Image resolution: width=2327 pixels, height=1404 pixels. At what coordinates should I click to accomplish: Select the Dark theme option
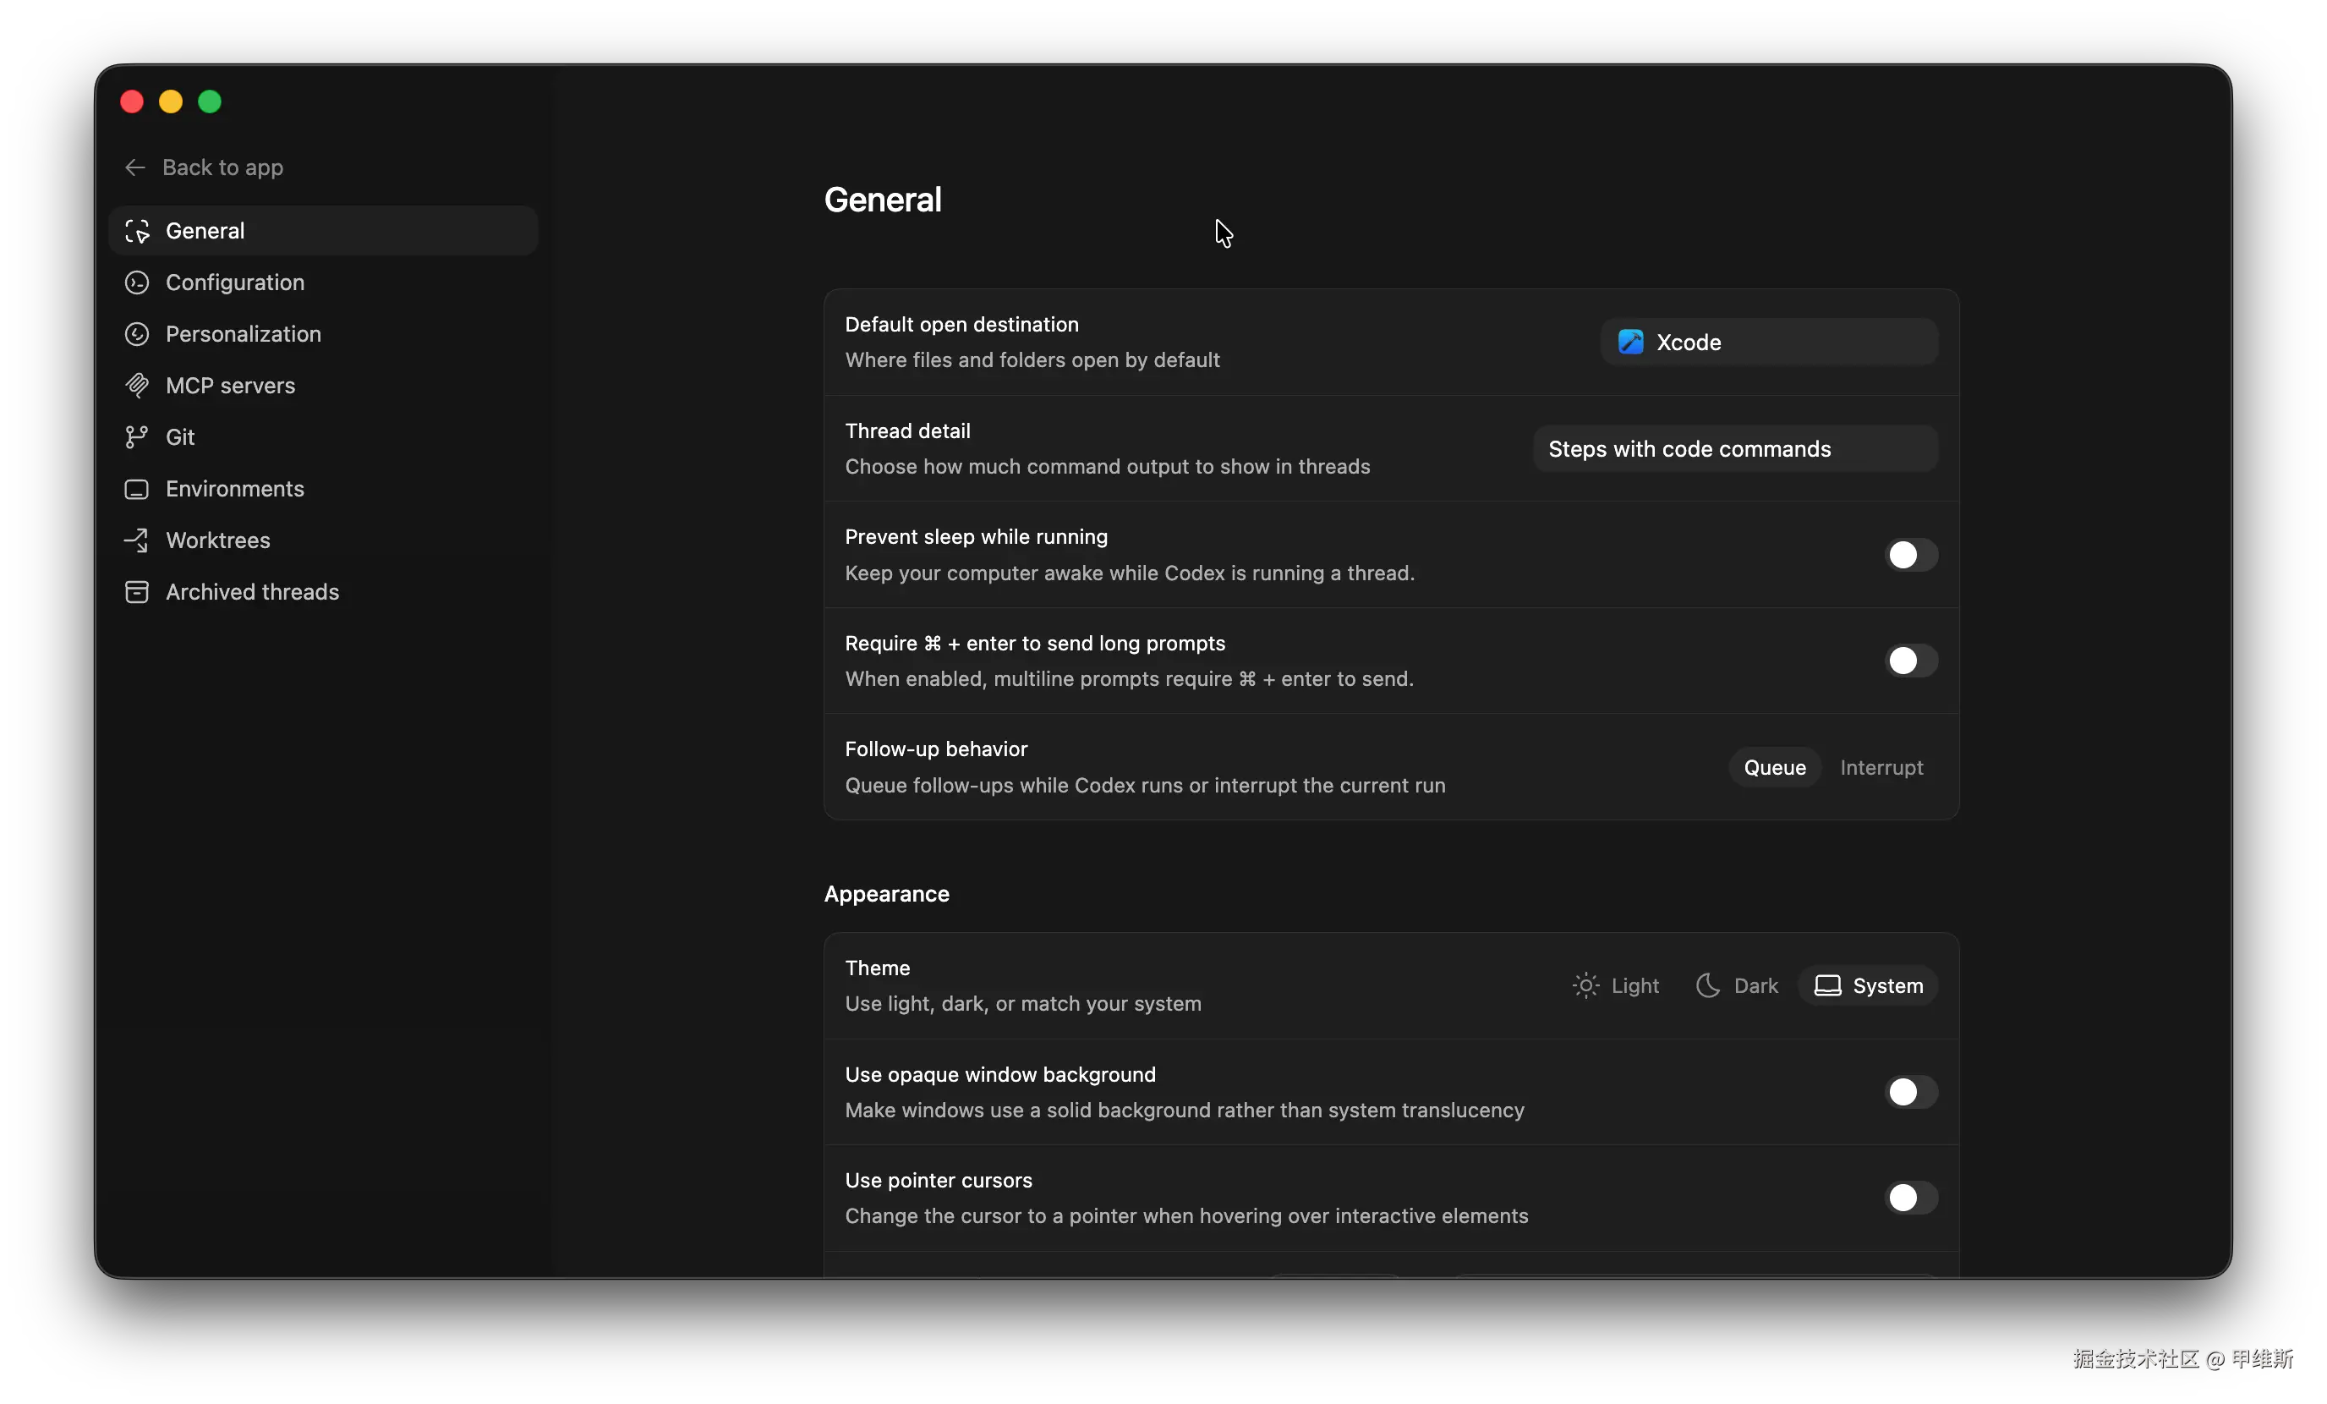click(1737, 986)
